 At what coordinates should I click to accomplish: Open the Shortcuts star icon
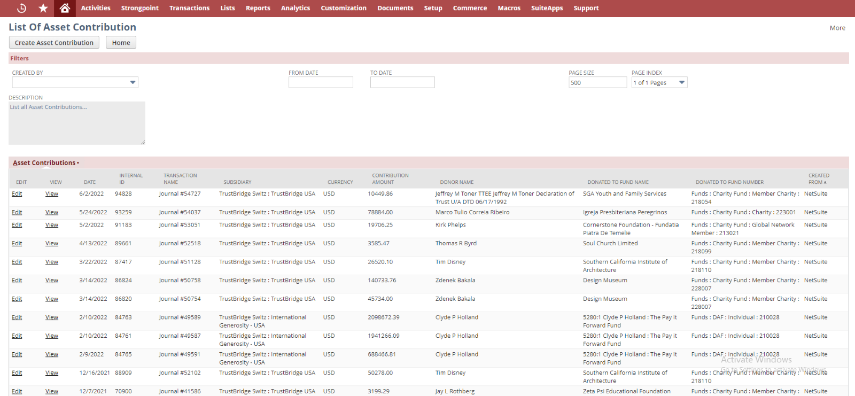pos(43,8)
